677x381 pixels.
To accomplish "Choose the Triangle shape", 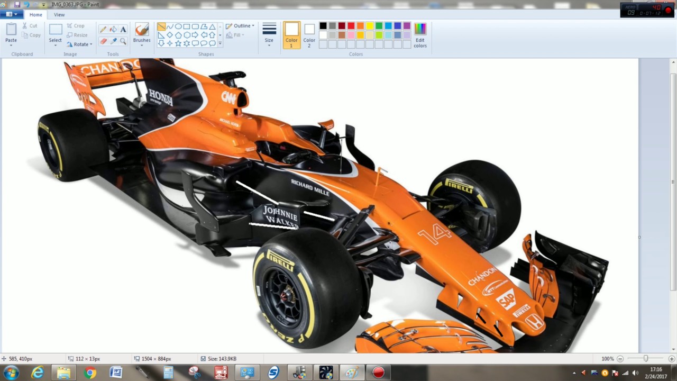I will 212,26.
